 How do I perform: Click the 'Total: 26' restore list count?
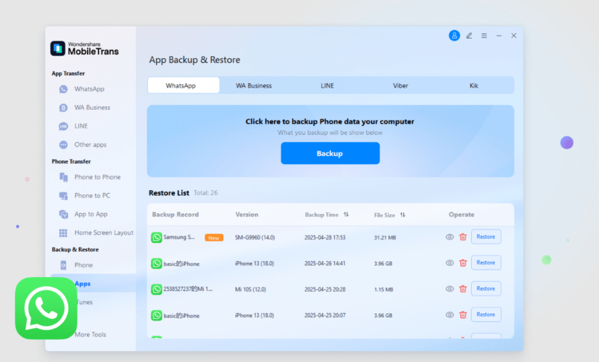[205, 193]
